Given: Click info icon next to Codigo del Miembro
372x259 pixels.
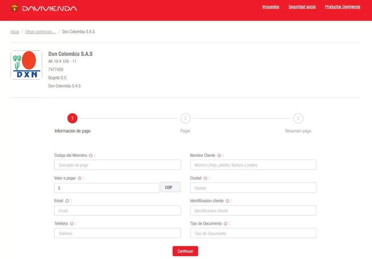Looking at the screenshot, I should pos(90,156).
